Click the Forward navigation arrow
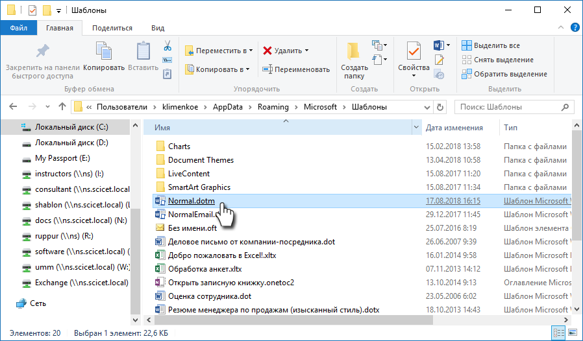 coord(32,107)
